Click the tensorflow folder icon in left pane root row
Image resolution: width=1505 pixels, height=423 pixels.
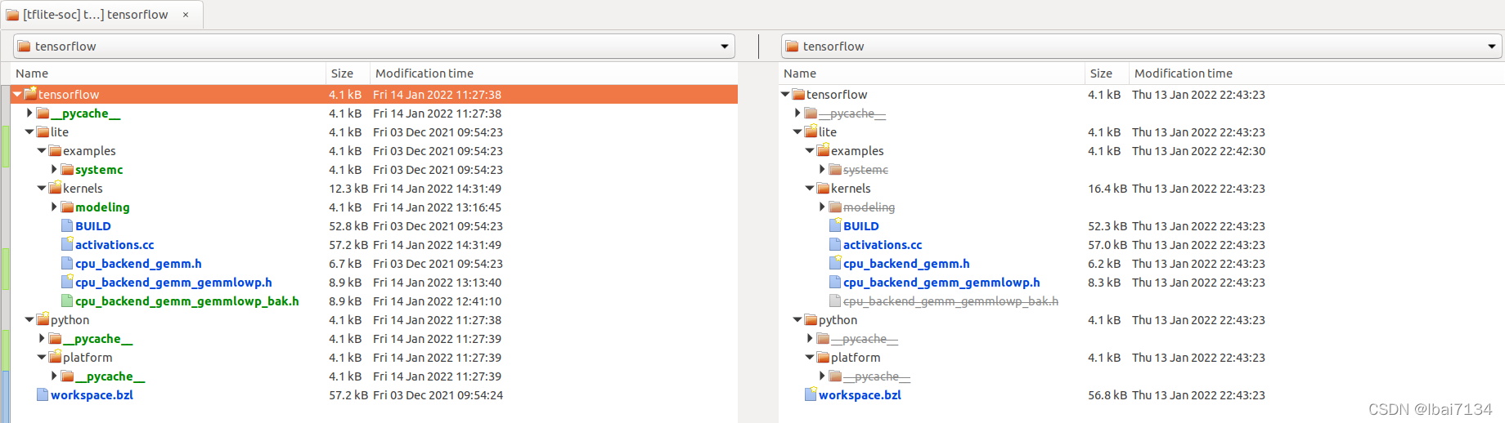(30, 94)
